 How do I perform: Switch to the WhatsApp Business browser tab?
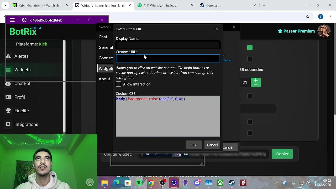pyautogui.click(x=166, y=5)
